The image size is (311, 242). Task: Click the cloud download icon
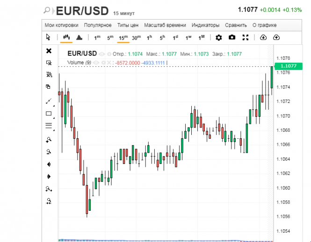click(x=263, y=37)
